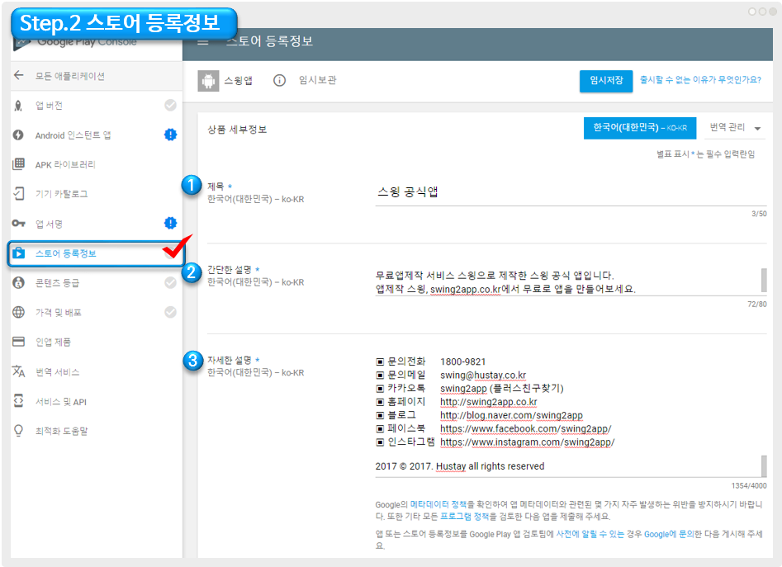Click the 임시보관 status text

click(x=318, y=80)
